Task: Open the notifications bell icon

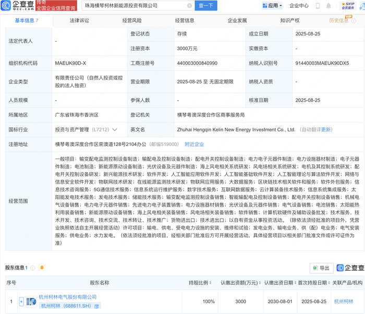Action: (x=328, y=6)
